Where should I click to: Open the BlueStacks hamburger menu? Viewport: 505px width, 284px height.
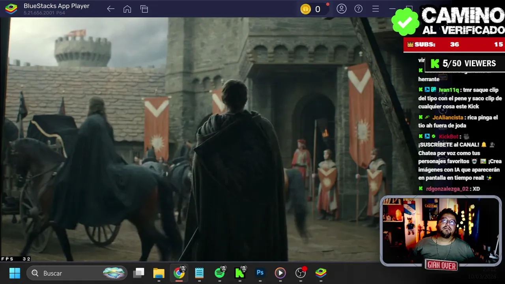click(x=375, y=9)
